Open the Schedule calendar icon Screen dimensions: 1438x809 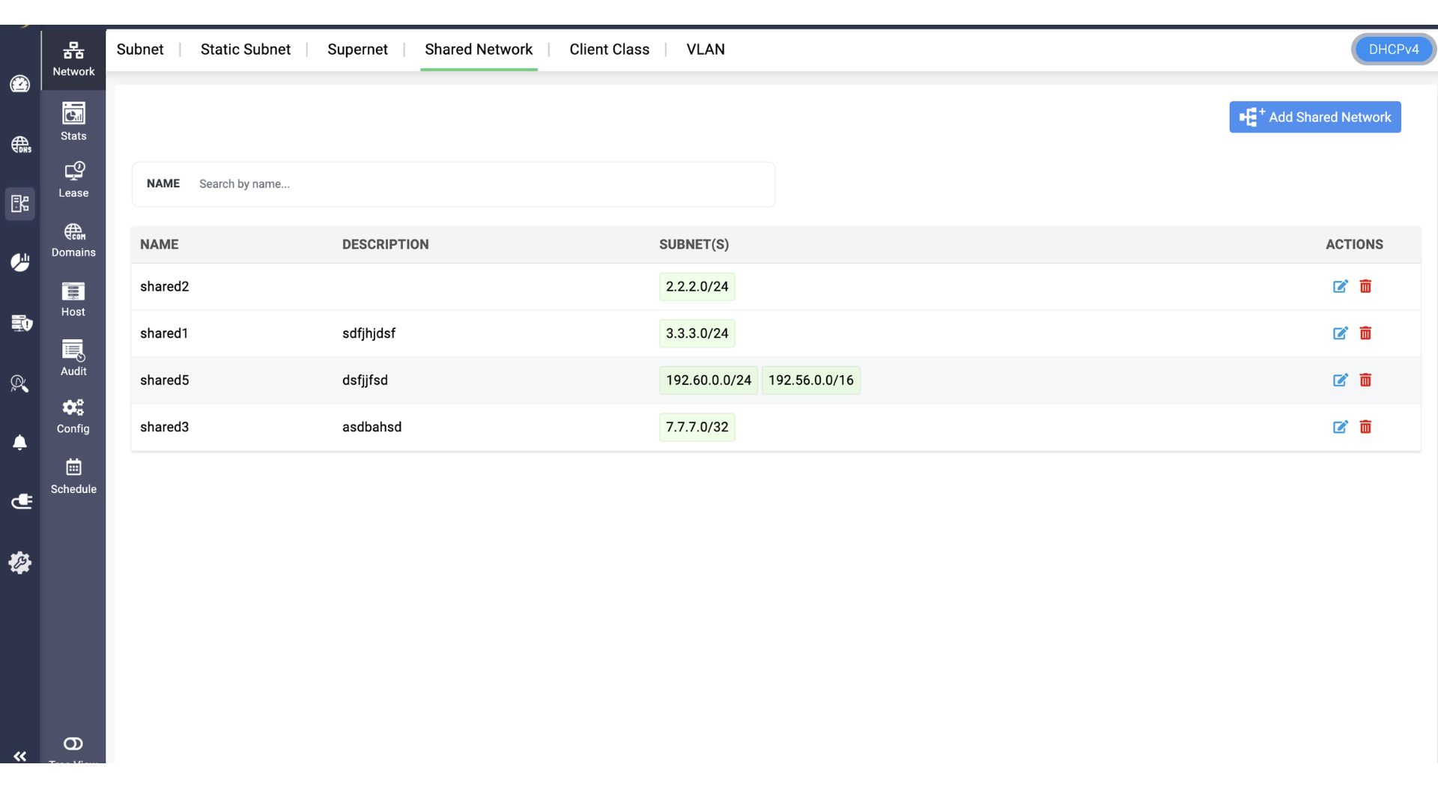(x=73, y=475)
